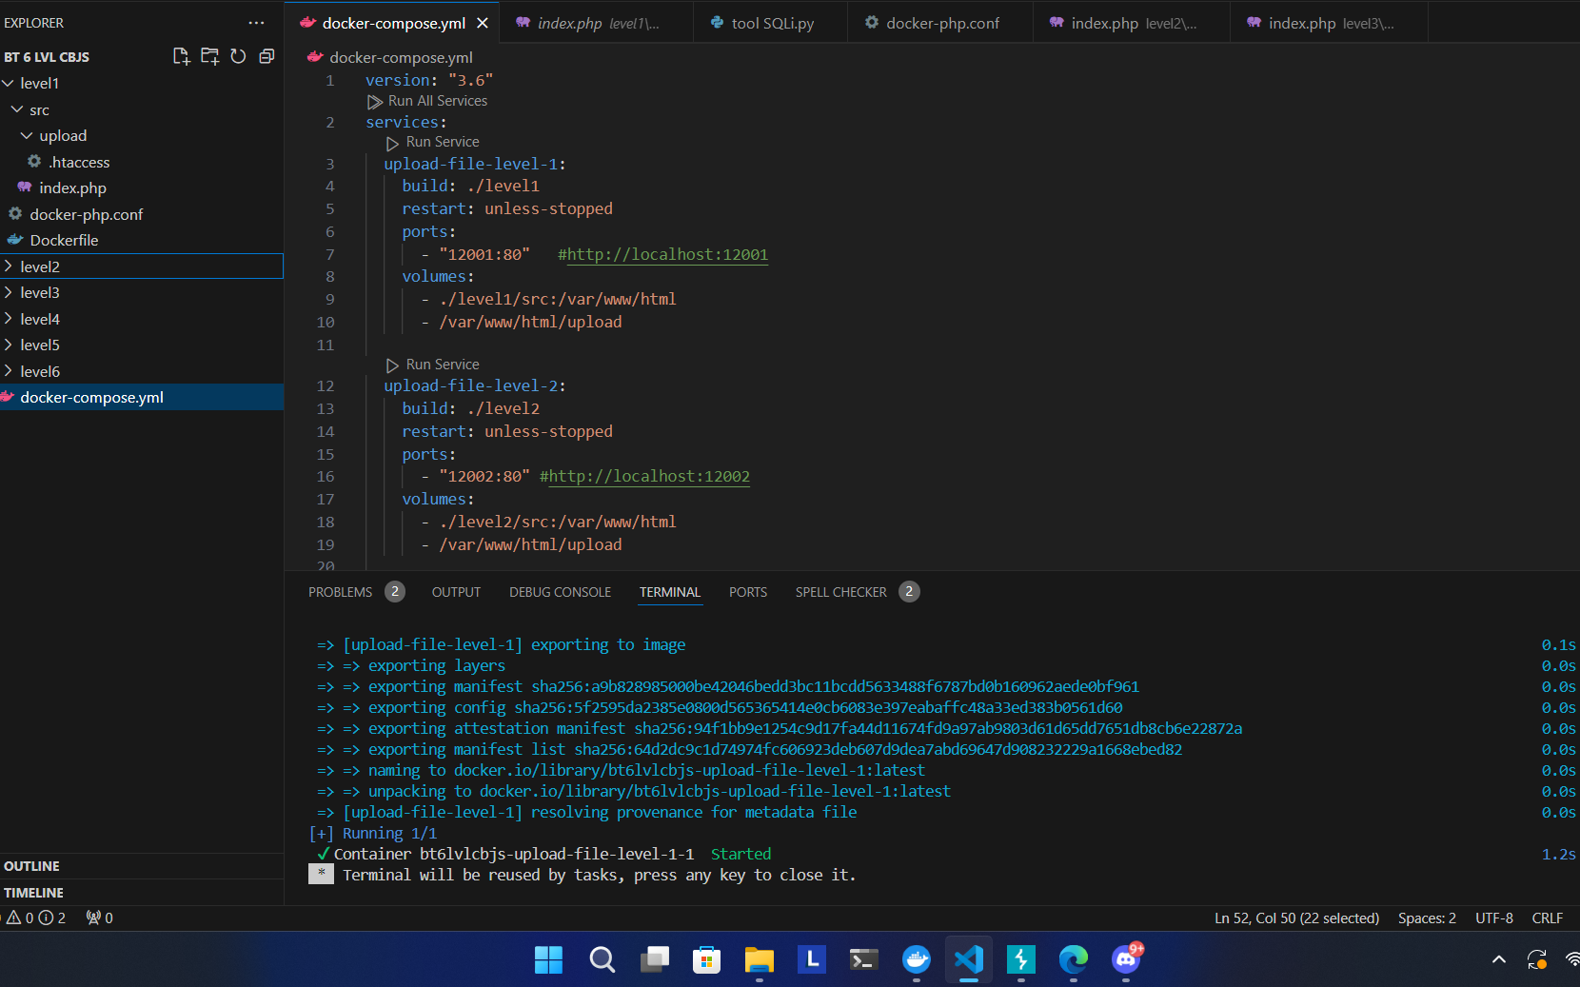Click the New File icon in Explorer
1580x987 pixels.
pos(181,56)
